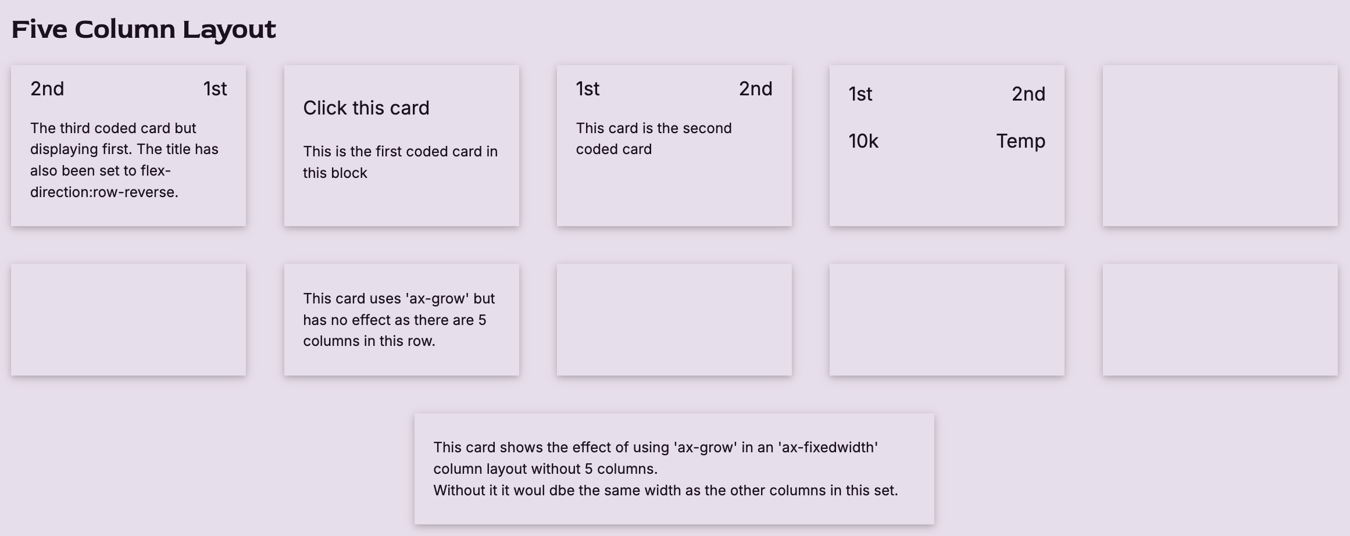Click the "third coded card" description paragraph
Screen dimensions: 1350x536
pyautogui.click(x=124, y=160)
